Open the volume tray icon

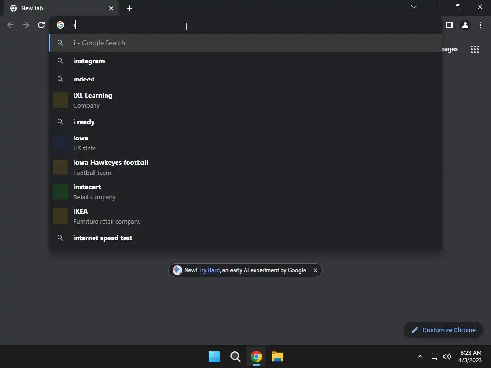pyautogui.click(x=447, y=356)
